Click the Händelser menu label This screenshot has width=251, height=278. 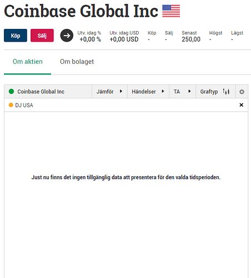144,92
